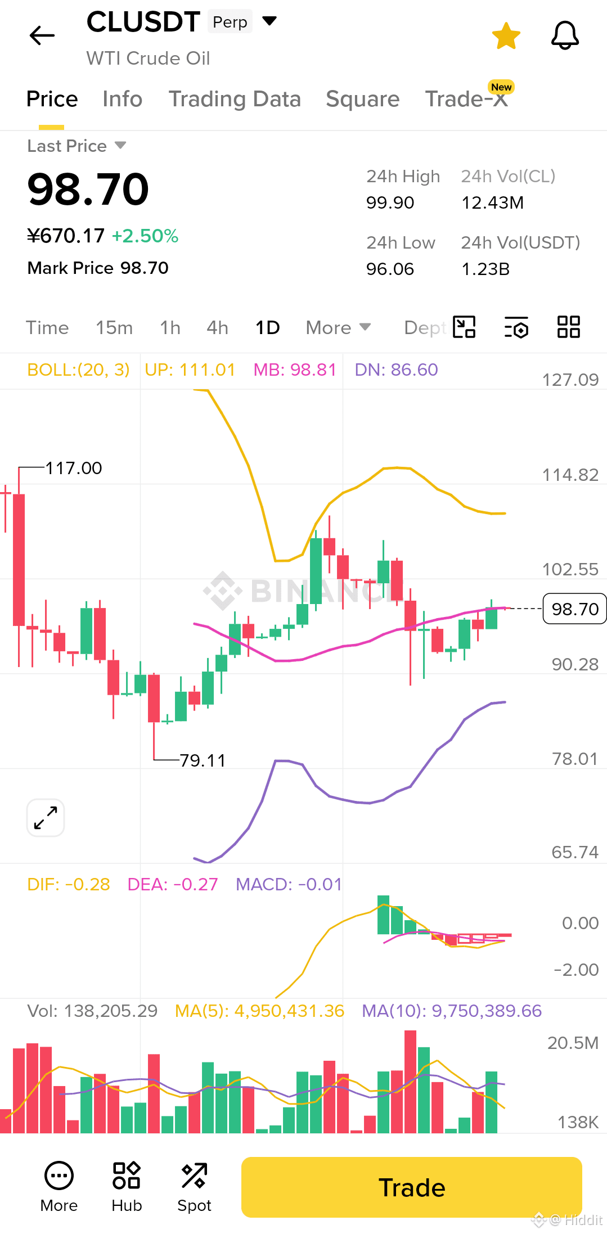The image size is (607, 1234).
Task: Select the 15m chart interval
Action: pos(114,327)
